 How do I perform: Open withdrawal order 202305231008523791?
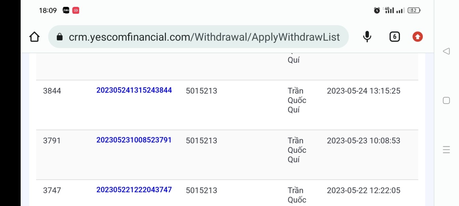134,140
